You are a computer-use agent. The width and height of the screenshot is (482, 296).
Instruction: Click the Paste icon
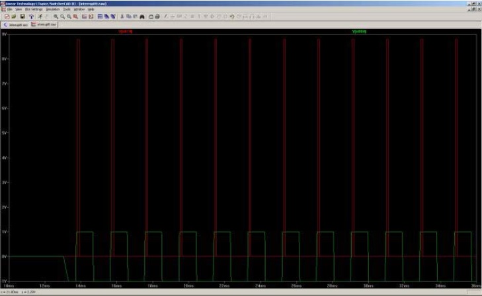pos(136,17)
